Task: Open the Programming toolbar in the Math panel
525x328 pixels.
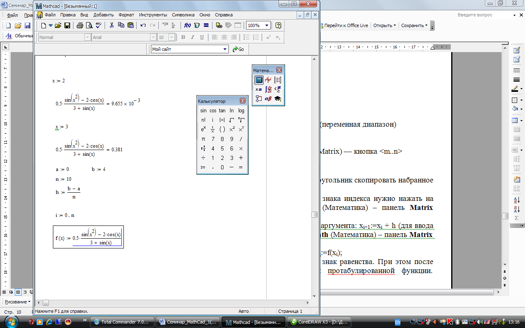Action: (x=259, y=99)
